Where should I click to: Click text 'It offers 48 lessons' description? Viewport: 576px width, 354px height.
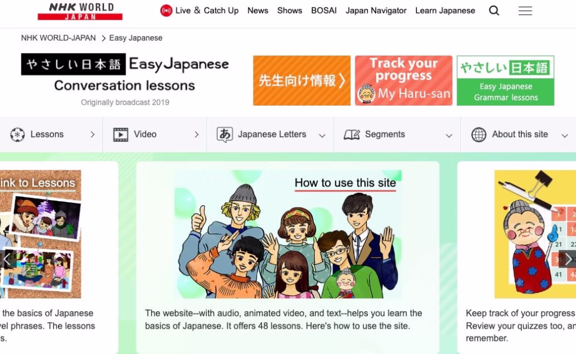coord(264,326)
